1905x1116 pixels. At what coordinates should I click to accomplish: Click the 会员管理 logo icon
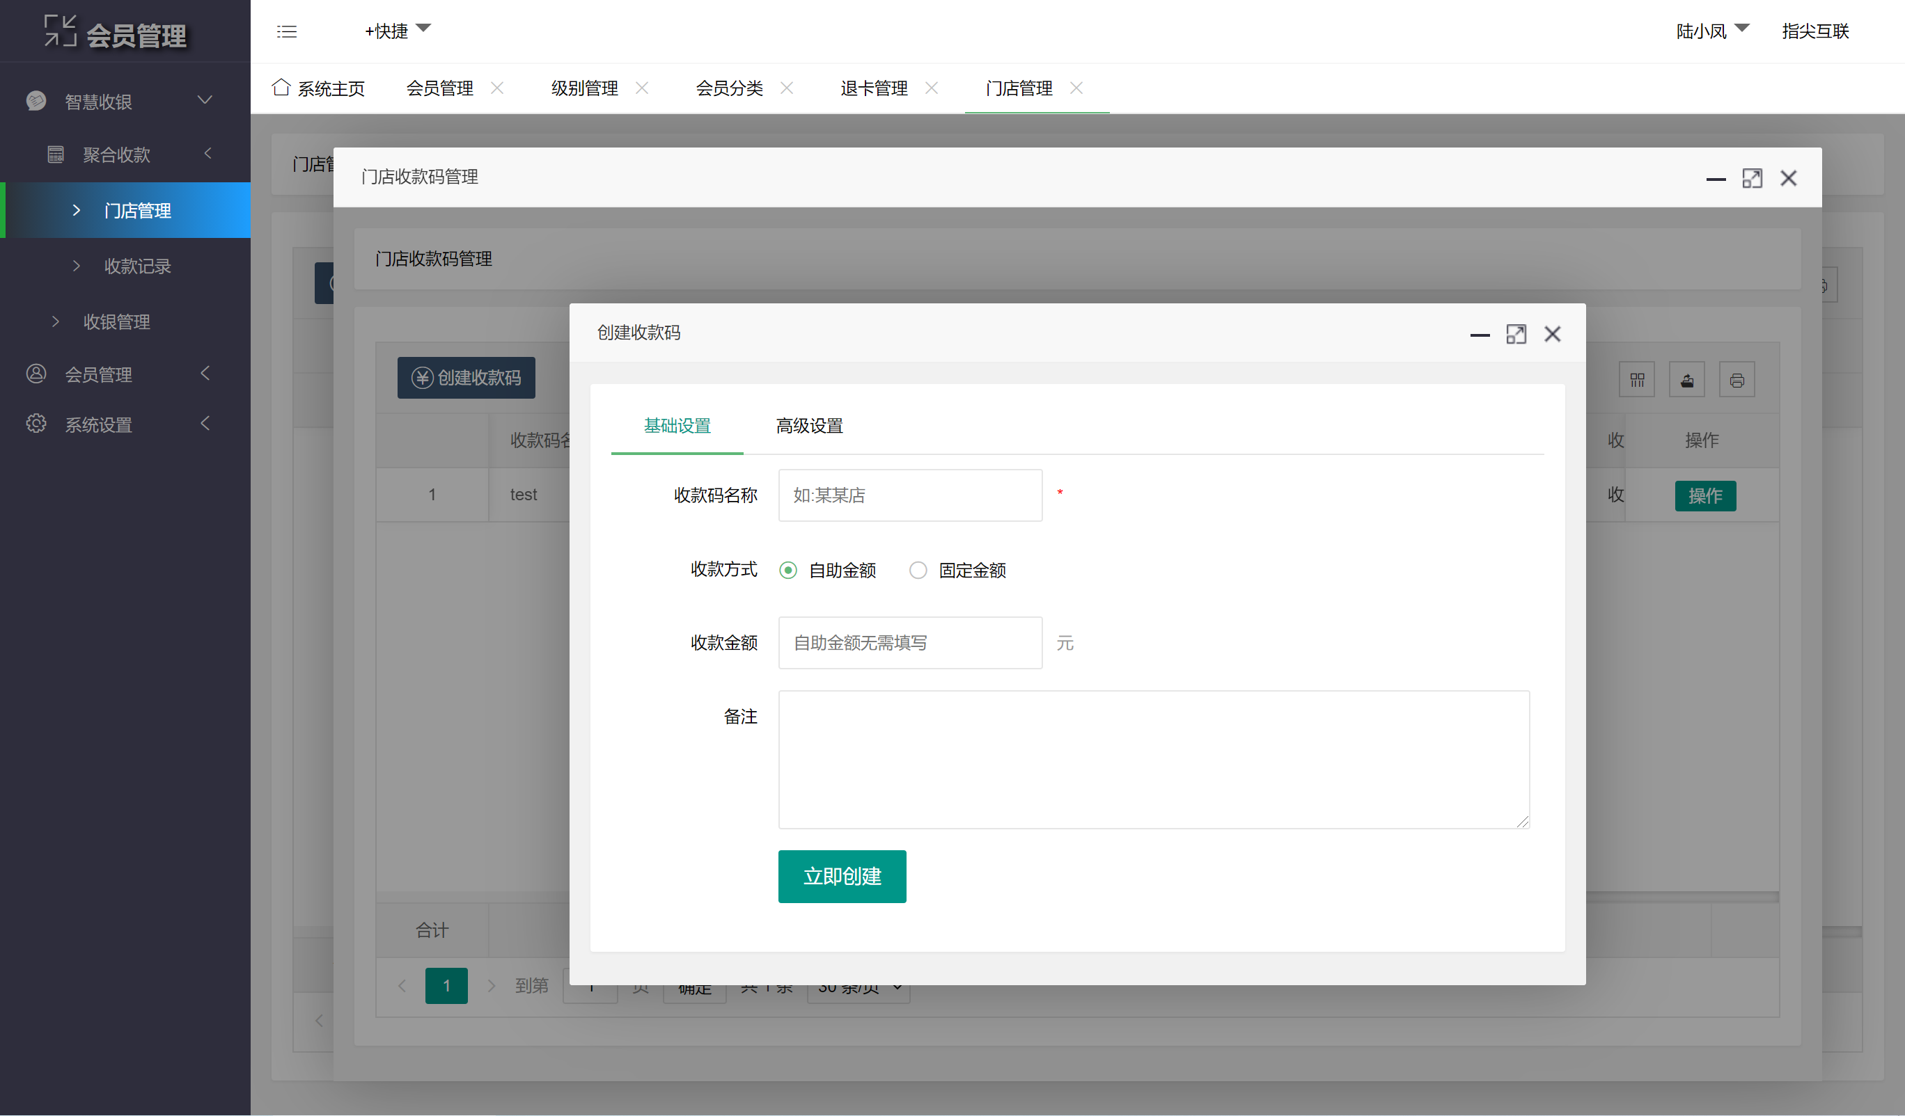pyautogui.click(x=60, y=31)
